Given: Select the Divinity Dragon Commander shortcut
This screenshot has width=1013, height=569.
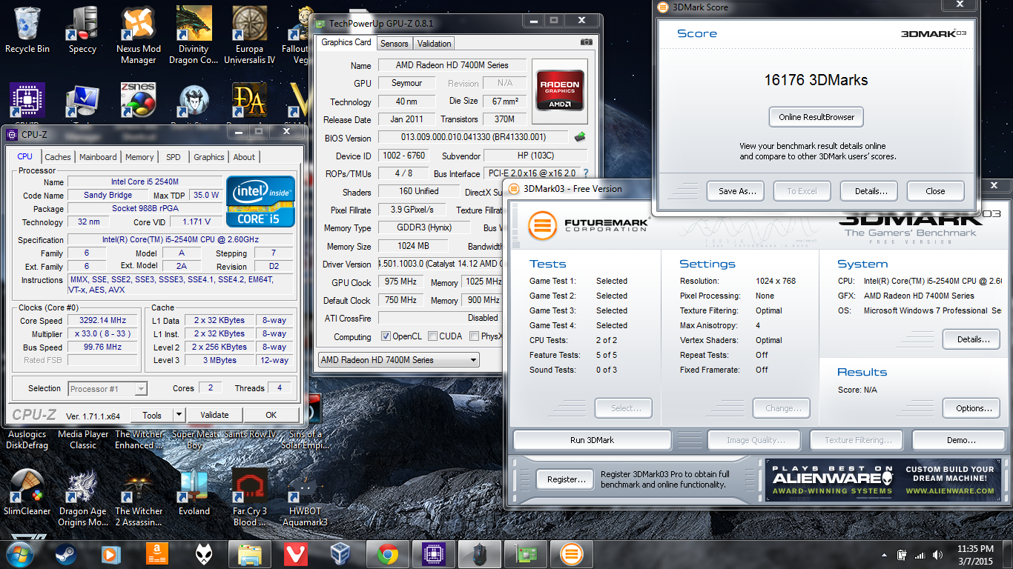Looking at the screenshot, I should (194, 35).
